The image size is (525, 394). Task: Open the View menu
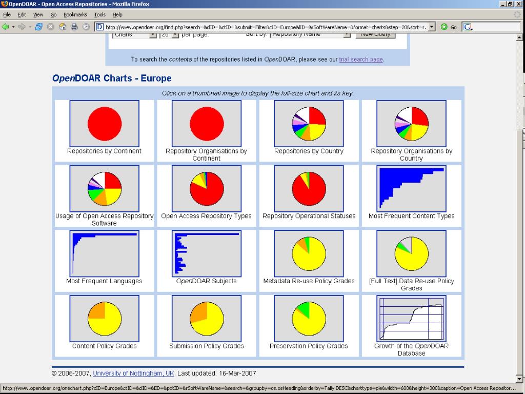pos(38,15)
